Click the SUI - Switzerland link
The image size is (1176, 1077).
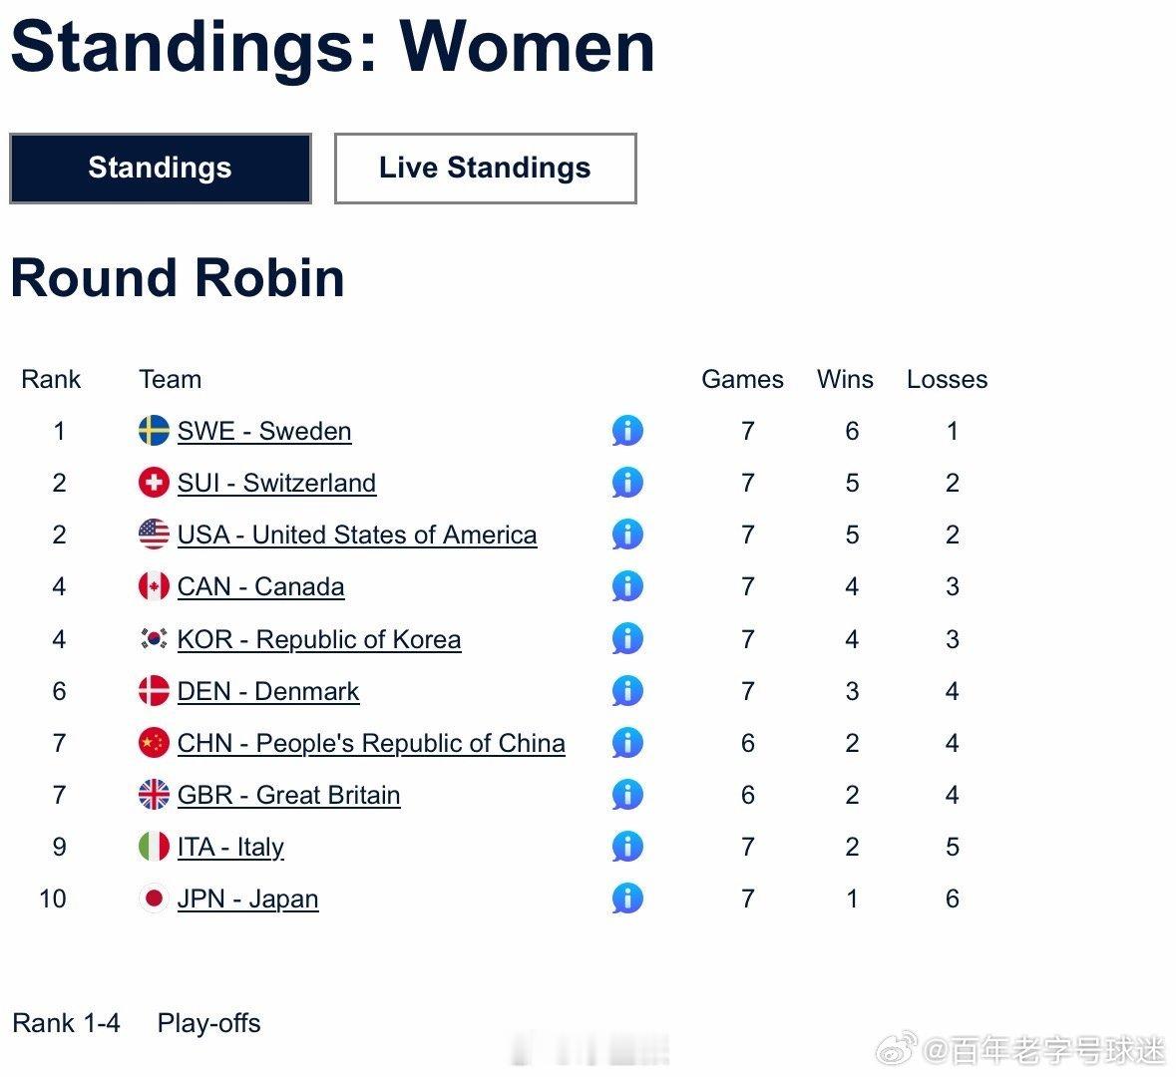click(276, 483)
